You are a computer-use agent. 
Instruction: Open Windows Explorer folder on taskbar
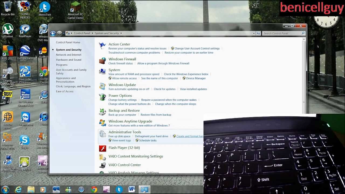[x=31, y=189]
